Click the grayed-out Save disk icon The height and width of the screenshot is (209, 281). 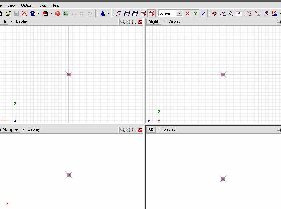16,13
